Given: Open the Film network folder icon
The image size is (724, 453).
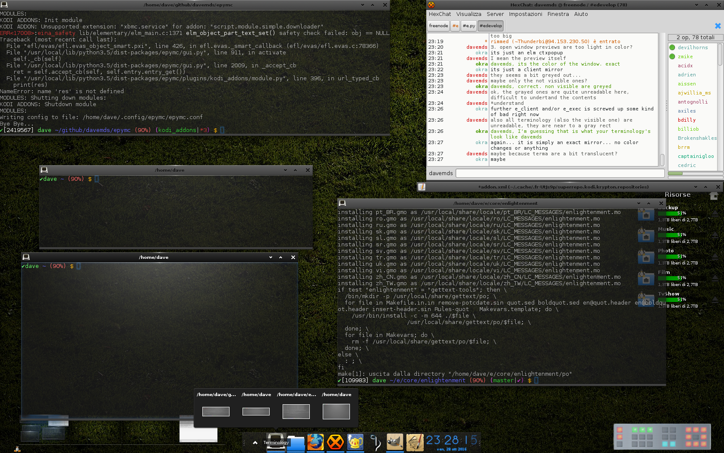Looking at the screenshot, I should click(646, 278).
